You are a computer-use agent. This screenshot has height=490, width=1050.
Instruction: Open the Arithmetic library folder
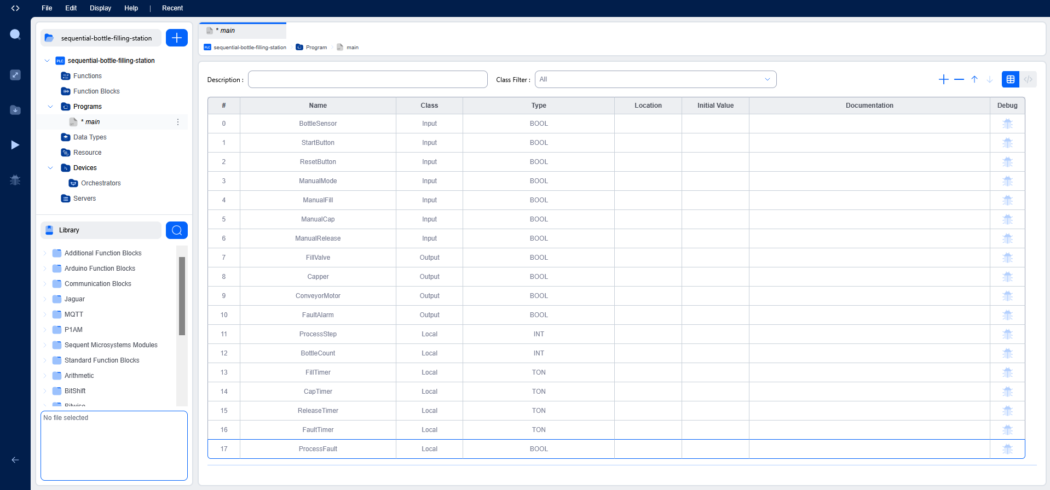[x=79, y=376]
